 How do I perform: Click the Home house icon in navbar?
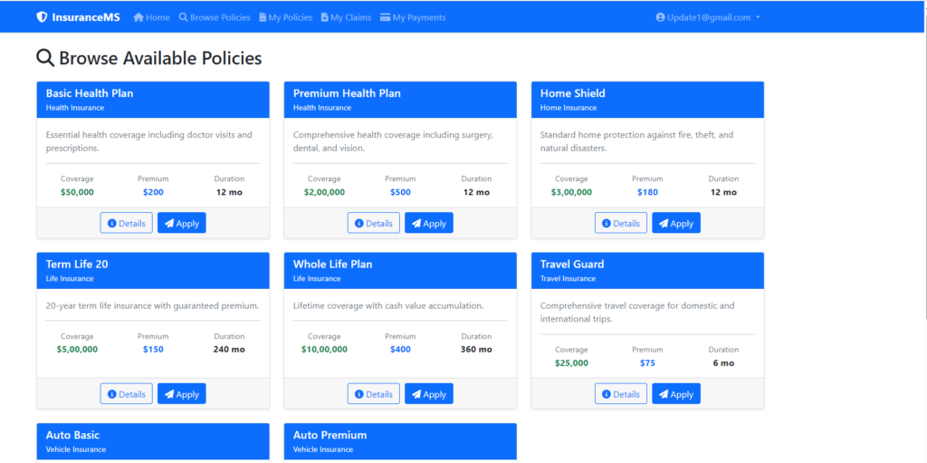click(139, 17)
